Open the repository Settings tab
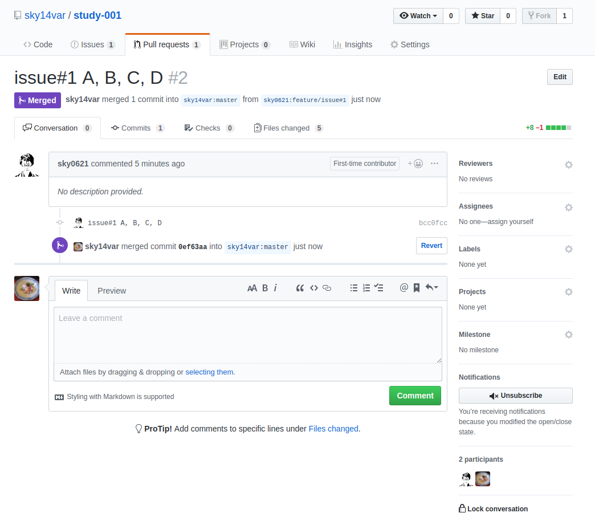The width and height of the screenshot is (595, 529). (410, 45)
